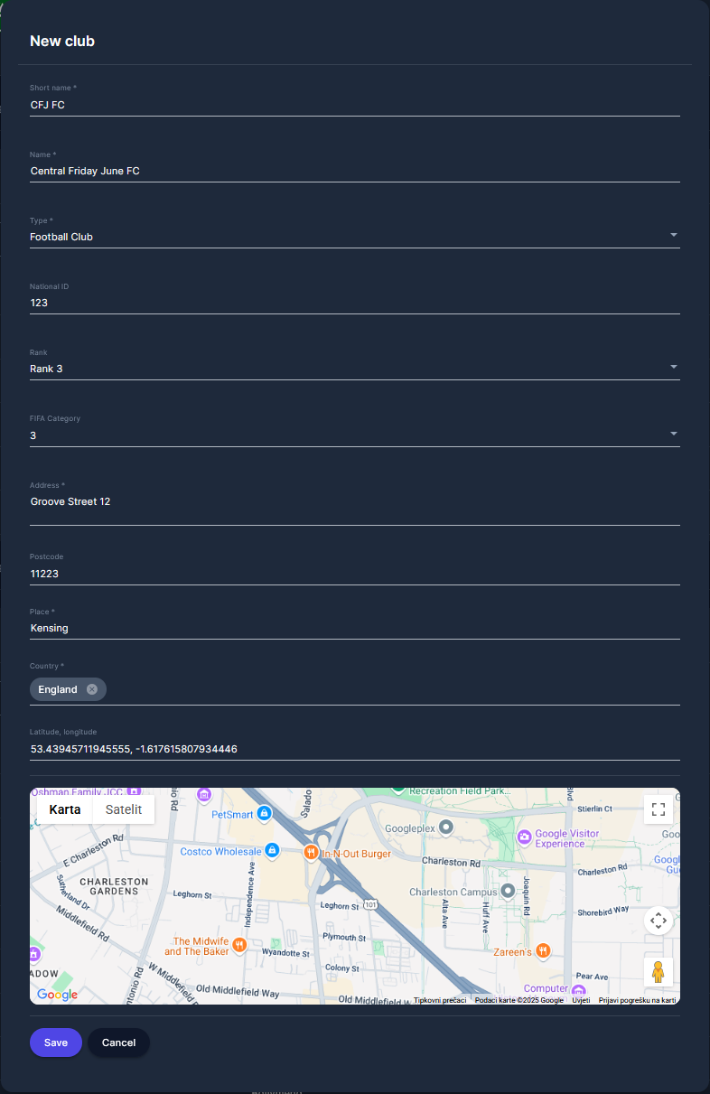Expand the FIFA Category dropdown
The image size is (710, 1094).
674,435
